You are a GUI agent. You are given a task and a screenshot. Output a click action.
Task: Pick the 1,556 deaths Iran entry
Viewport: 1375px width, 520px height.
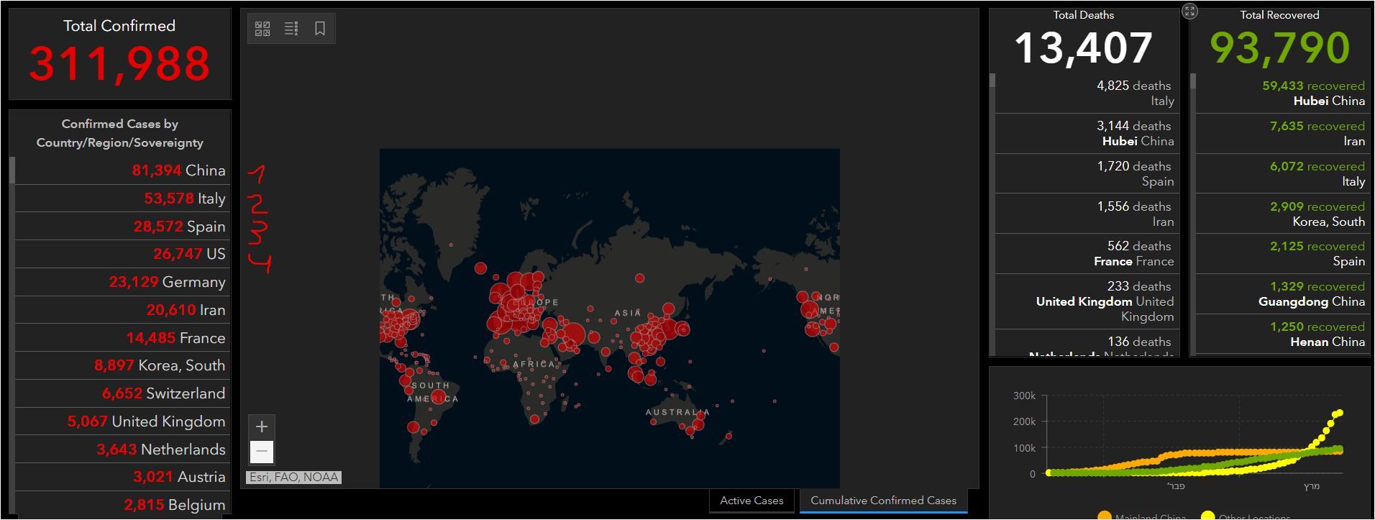1086,214
